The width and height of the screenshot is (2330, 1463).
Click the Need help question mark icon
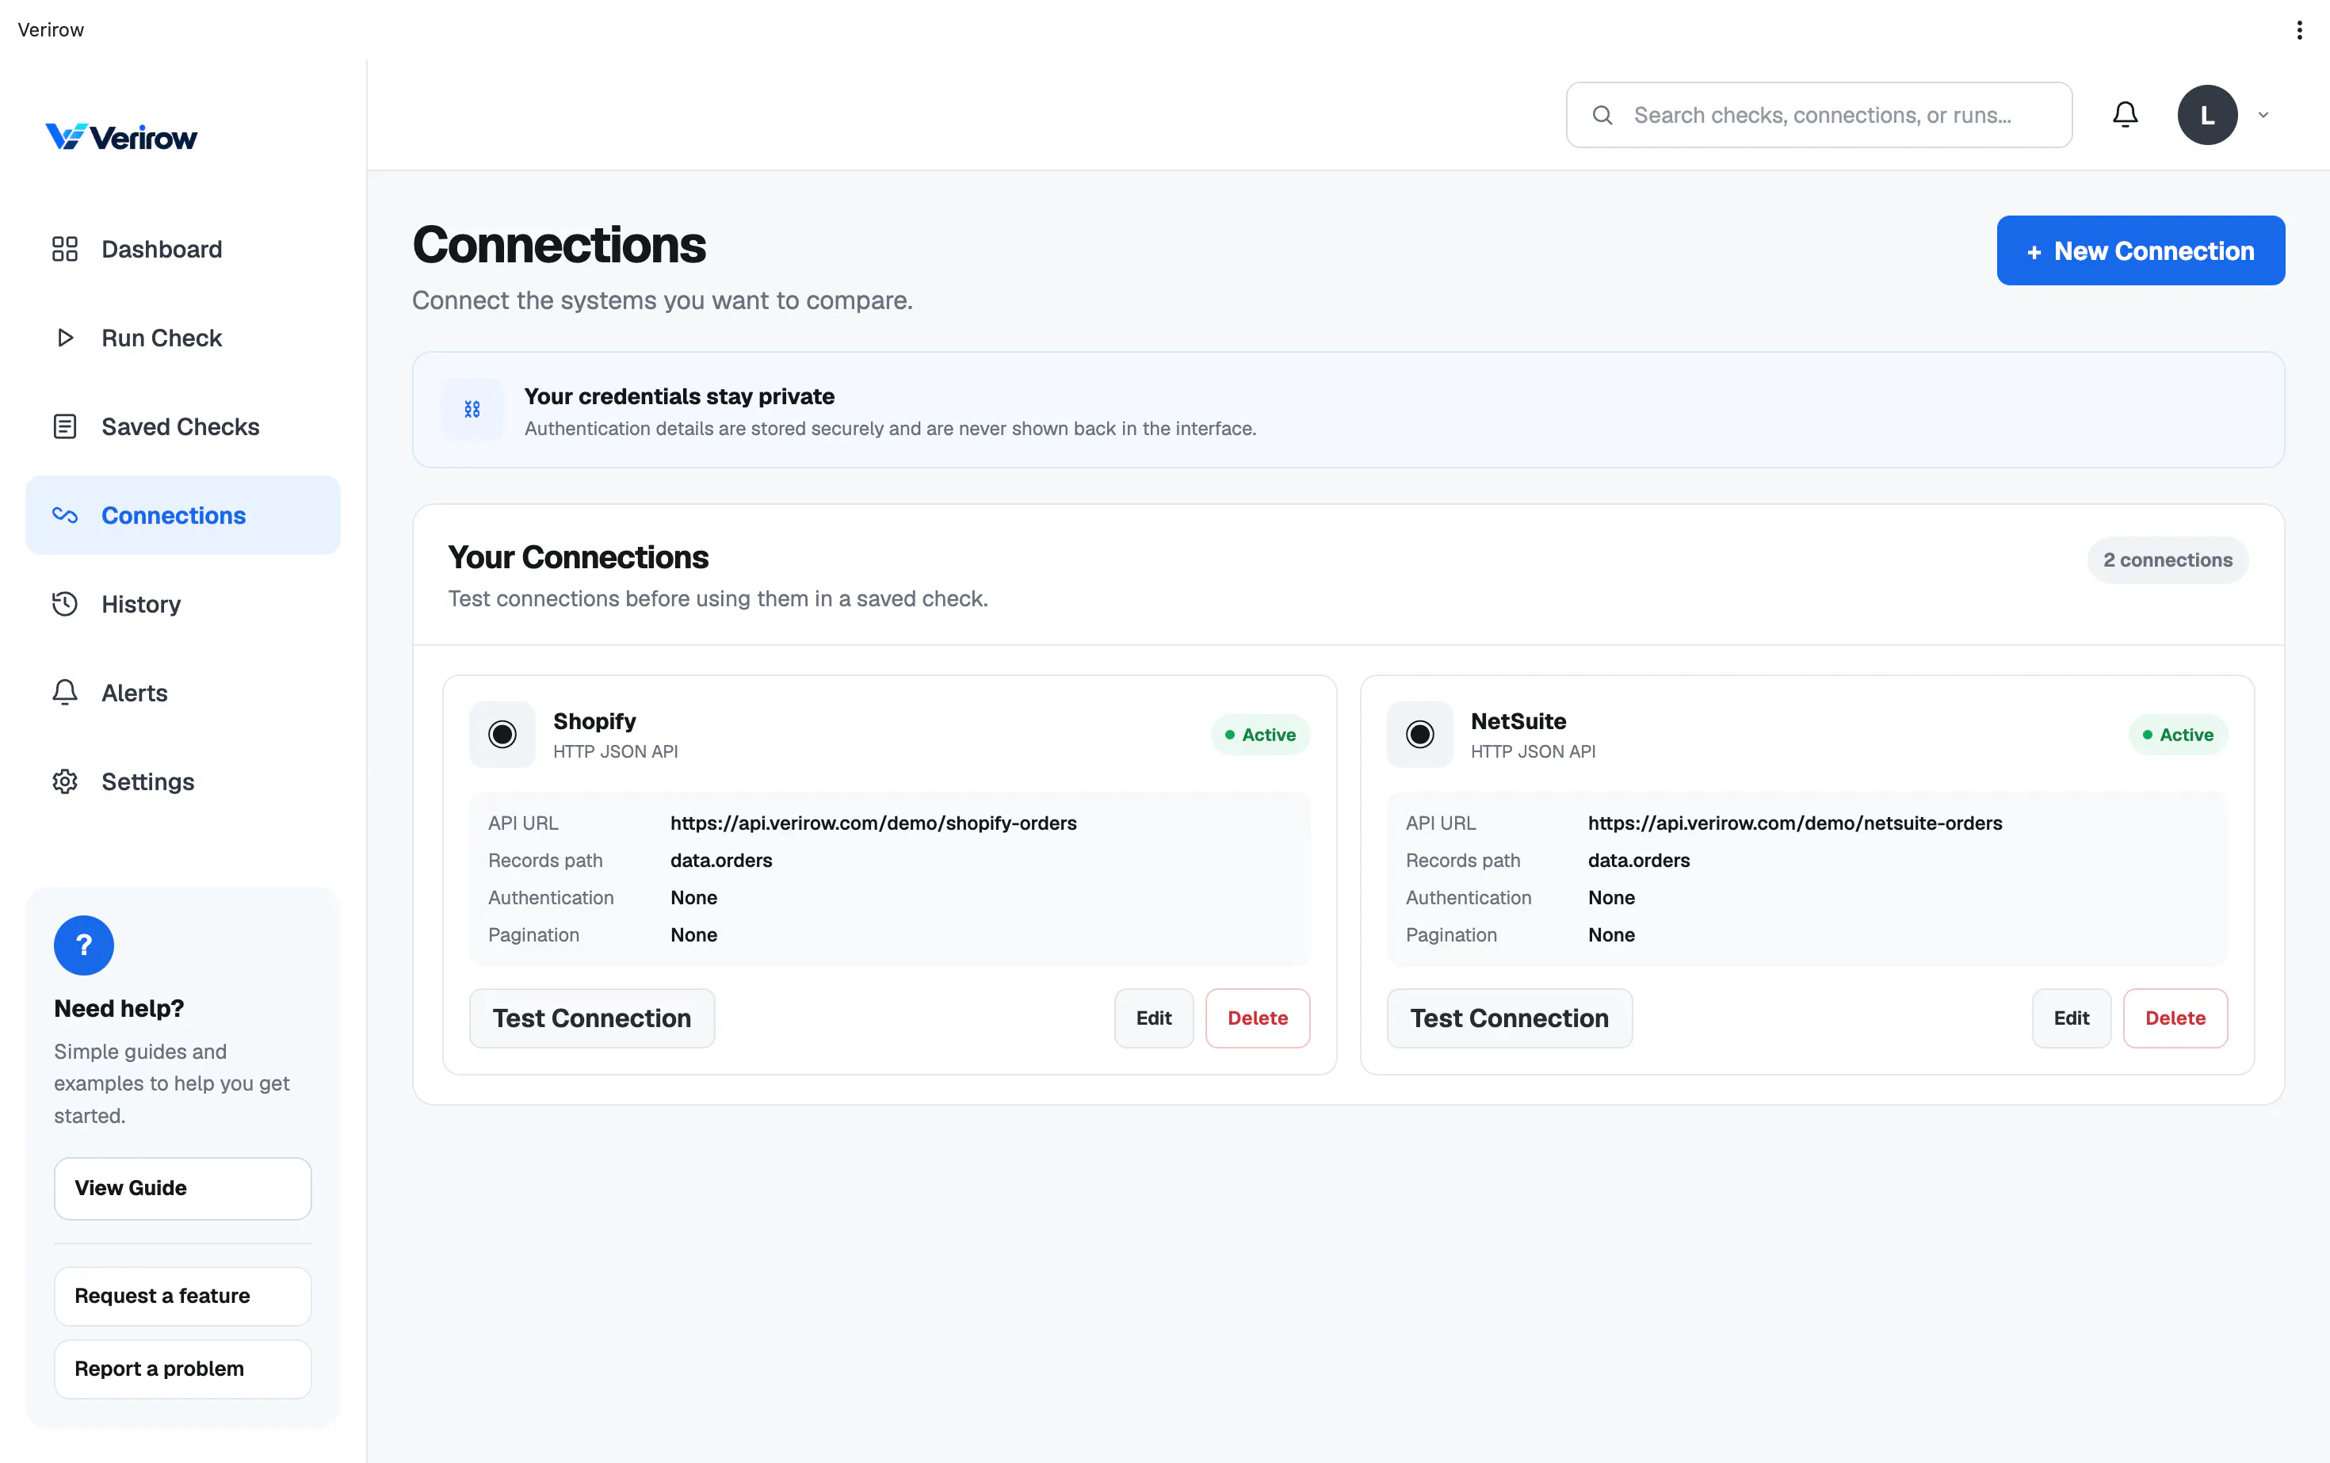(x=84, y=945)
